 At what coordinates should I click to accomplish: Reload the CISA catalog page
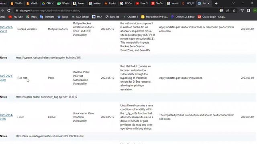[x=9, y=10]
